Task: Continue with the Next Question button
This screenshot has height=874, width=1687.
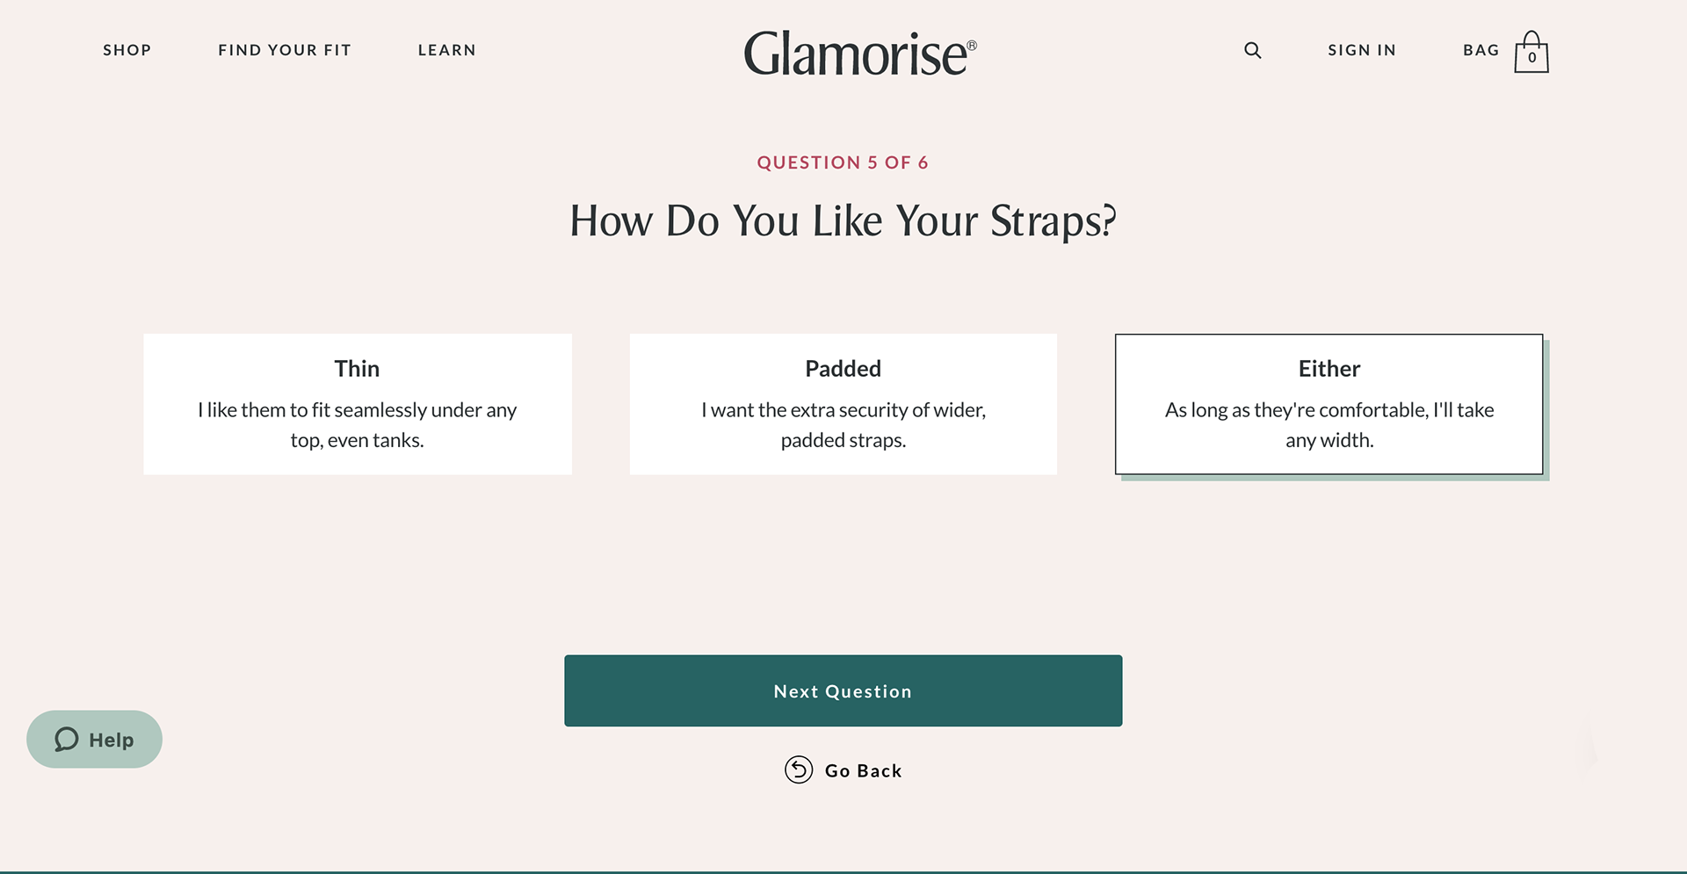Action: tap(843, 690)
